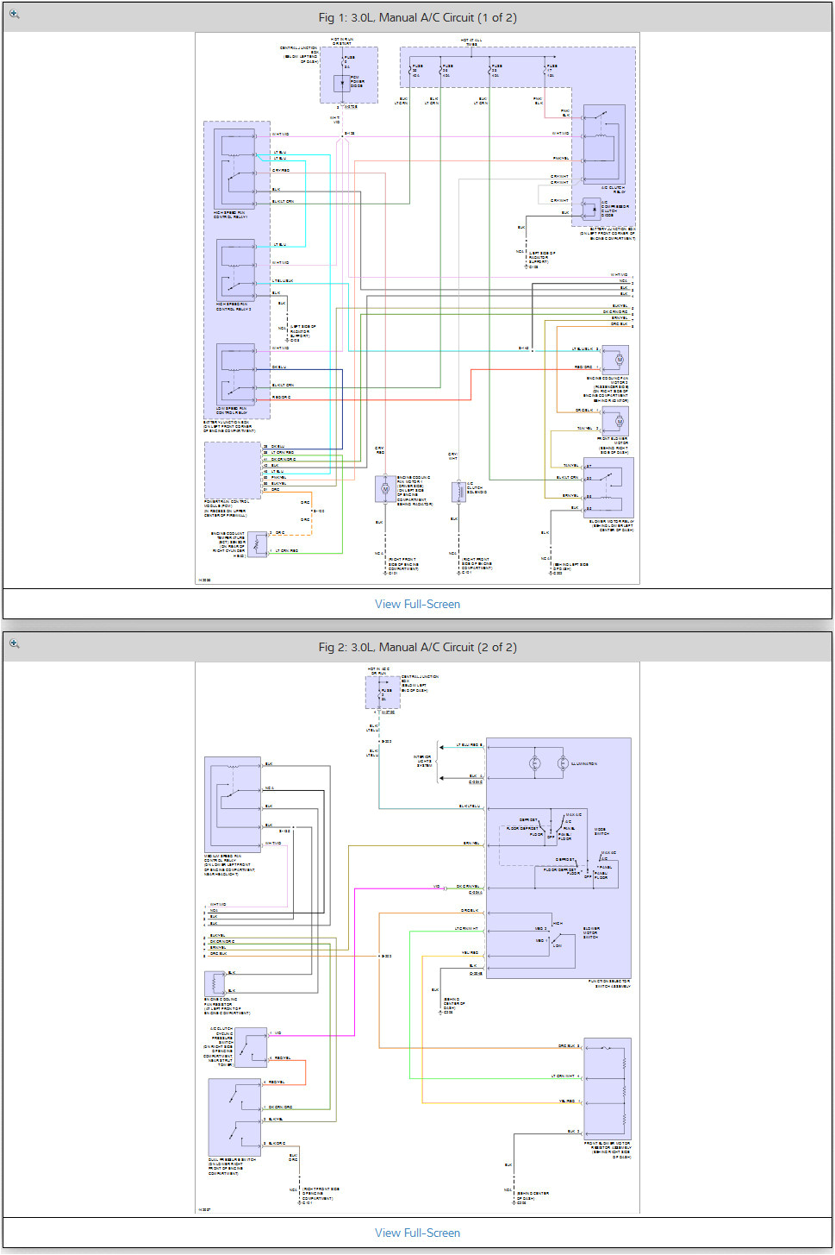Screen dimensions: 835x1255
Task: Select the Powertrain Control Module block
Action: 232,470
